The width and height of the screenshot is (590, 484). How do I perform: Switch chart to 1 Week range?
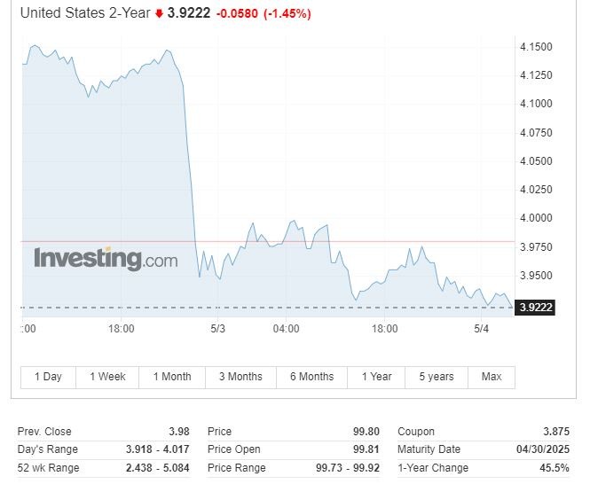107,377
